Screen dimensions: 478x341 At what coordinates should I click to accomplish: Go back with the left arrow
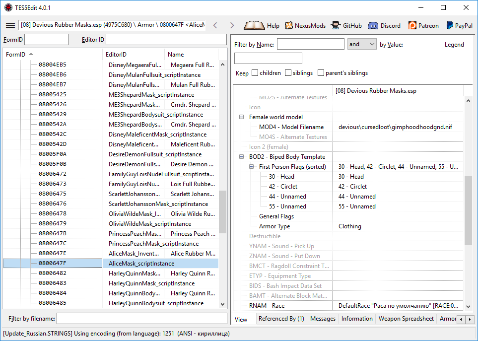click(215, 26)
